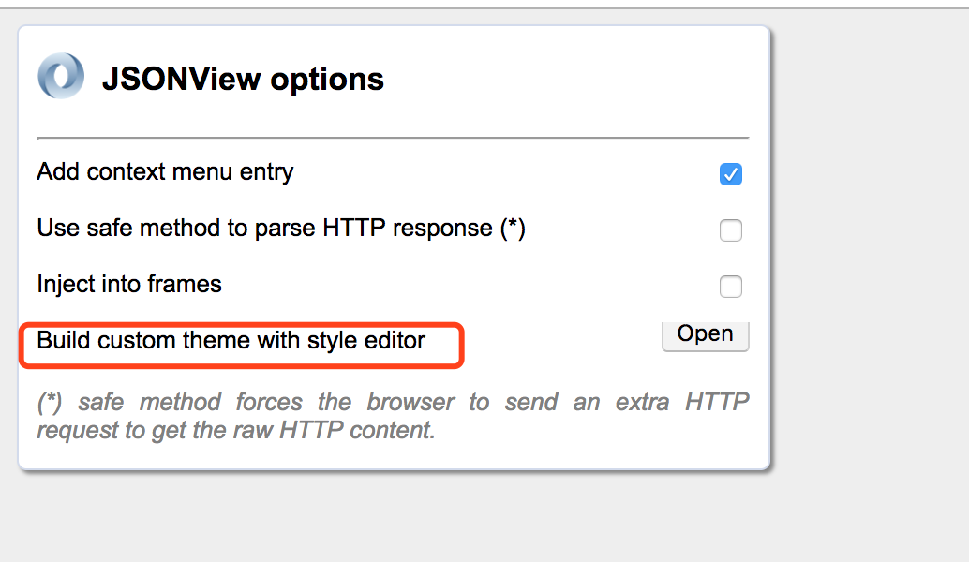
Task: Enable safe method to parse HTTP response
Action: [x=730, y=230]
